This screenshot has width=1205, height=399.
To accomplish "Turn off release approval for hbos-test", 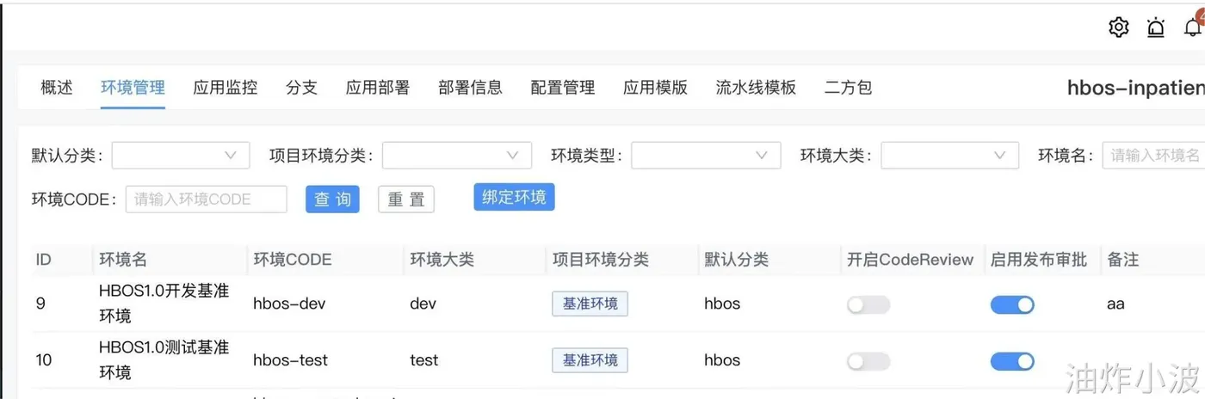I will click(x=1012, y=361).
